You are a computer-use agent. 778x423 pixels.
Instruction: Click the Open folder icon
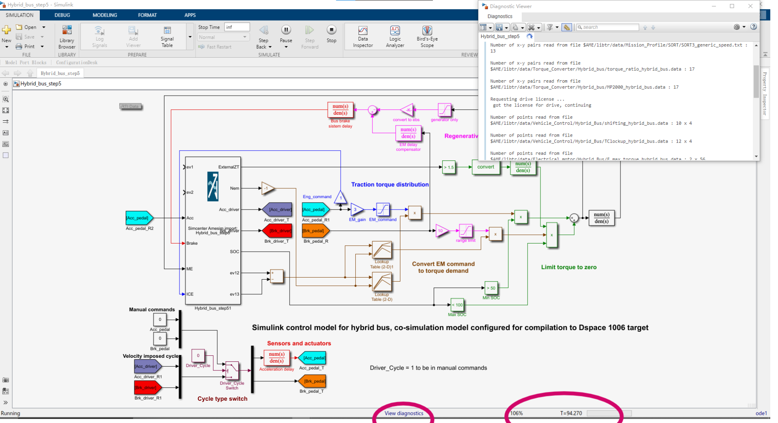19,27
